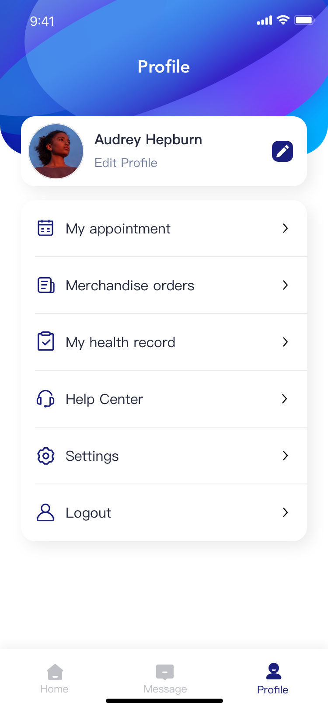Open My appointment chevron arrow
This screenshot has height=710, width=328.
click(285, 228)
